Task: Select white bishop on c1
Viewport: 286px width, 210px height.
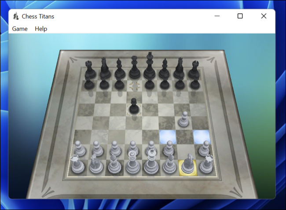Action: [x=114, y=163]
